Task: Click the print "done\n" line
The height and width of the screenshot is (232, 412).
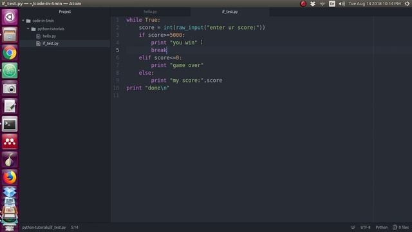Action: click(148, 88)
